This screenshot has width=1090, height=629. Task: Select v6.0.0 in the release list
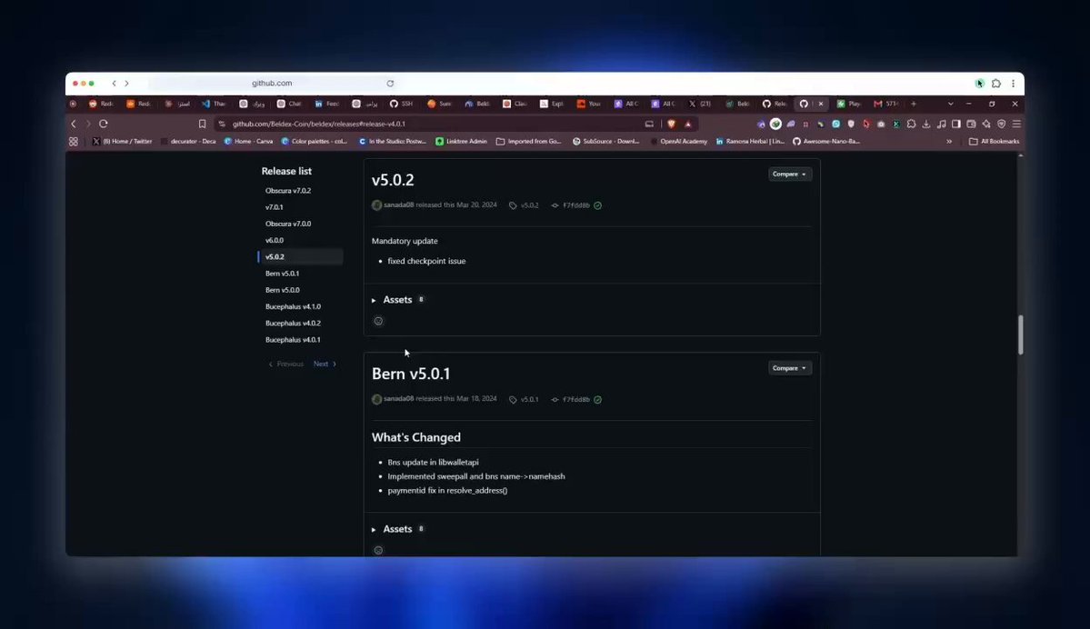pos(275,241)
